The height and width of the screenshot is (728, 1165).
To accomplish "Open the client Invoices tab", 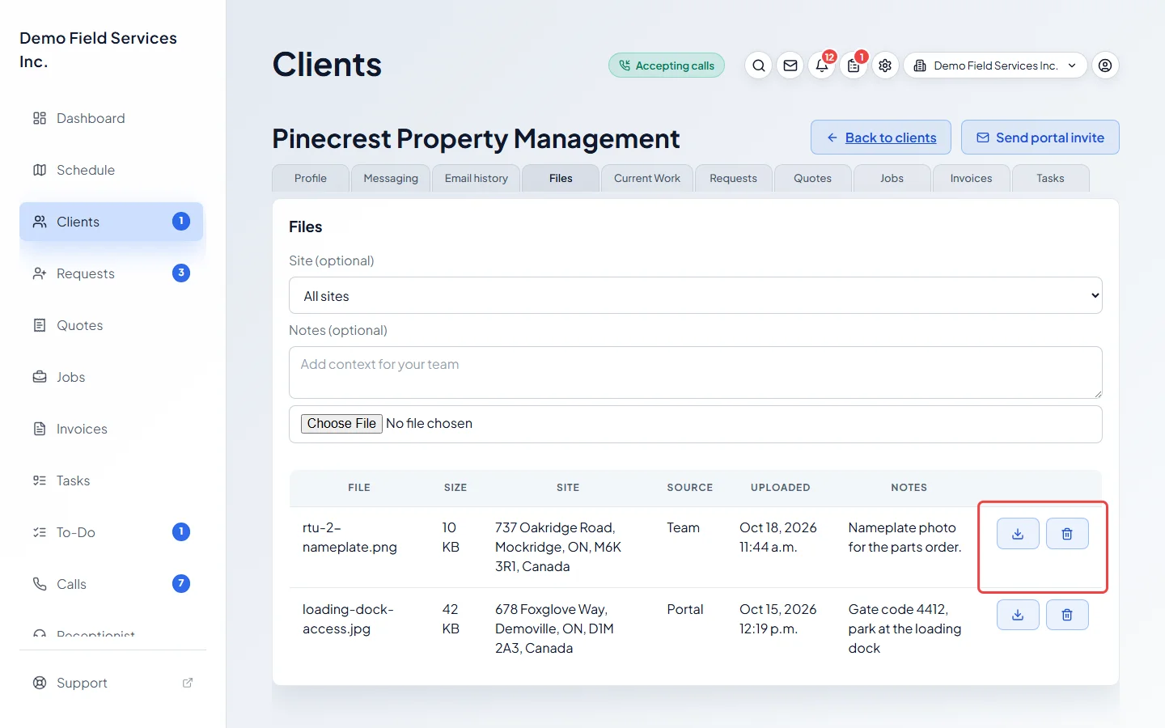I will click(x=972, y=178).
